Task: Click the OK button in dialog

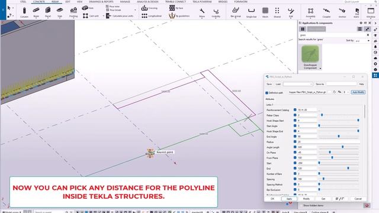Action: (x=272, y=199)
